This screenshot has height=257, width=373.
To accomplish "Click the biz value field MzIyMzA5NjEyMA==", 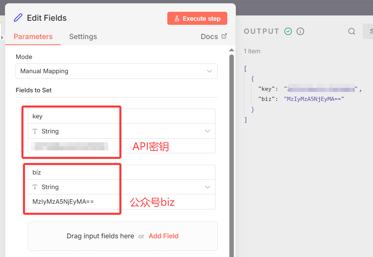I will pos(121,202).
